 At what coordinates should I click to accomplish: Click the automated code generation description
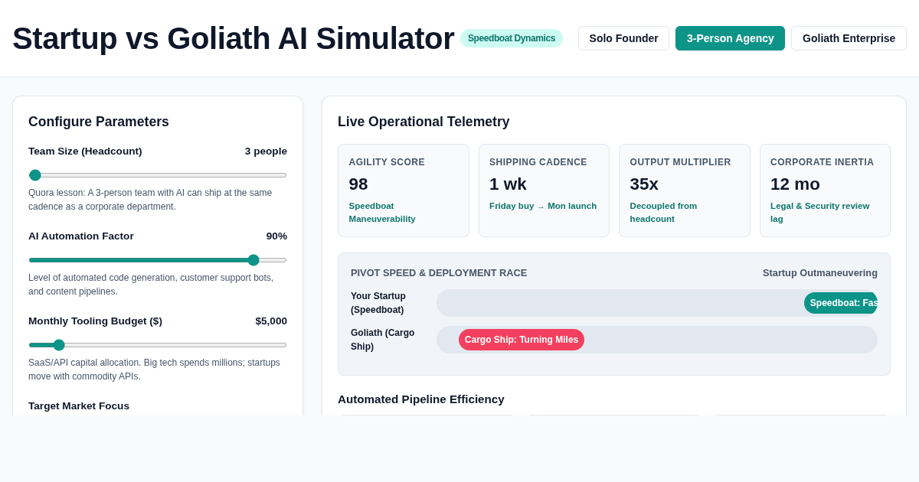(151, 285)
